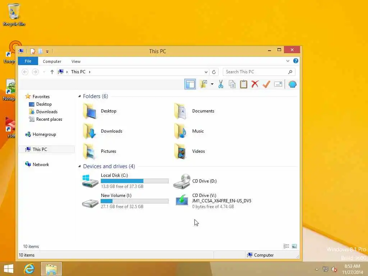368x276 pixels.
Task: Open dropdown arrow beside folder options icon
Action: (x=212, y=84)
